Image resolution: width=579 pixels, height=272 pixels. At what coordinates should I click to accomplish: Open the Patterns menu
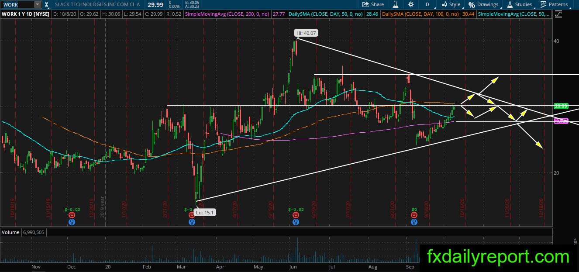coord(554,4)
